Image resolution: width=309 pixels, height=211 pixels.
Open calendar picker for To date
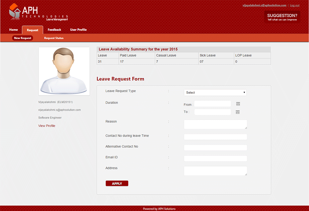tap(238, 112)
